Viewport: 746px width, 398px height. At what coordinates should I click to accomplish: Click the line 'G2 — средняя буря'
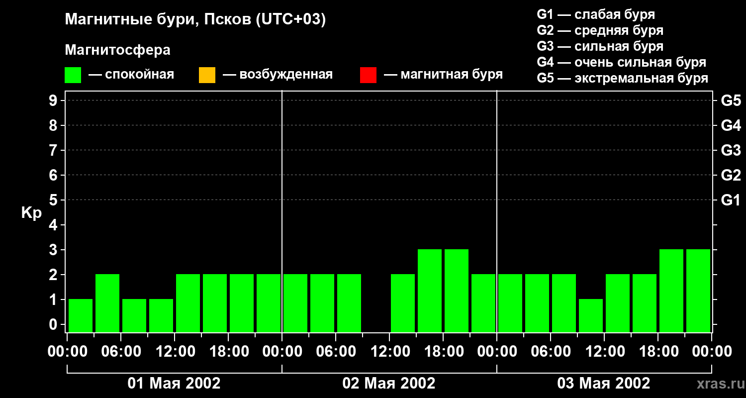[600, 30]
